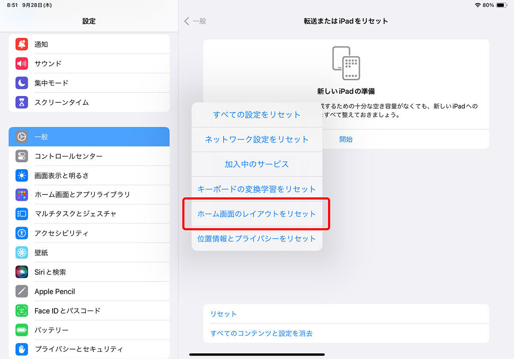This screenshot has height=359, width=514.
Task: Open プライバシーとセキュリティ row label
Action: click(x=79, y=349)
